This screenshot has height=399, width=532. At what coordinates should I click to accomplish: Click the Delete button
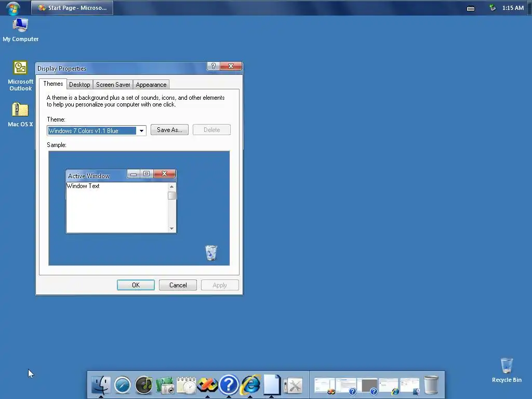[x=212, y=129]
